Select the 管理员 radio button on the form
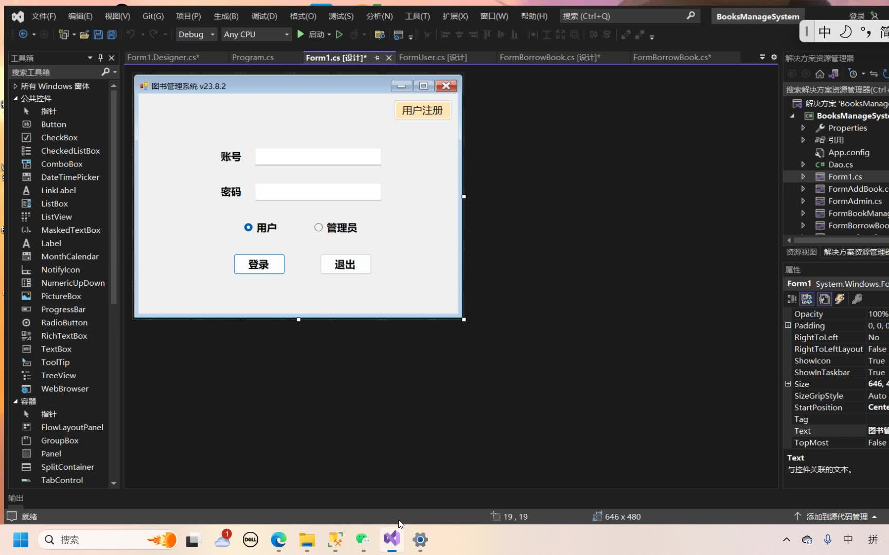Viewport: 889px width, 555px height. [x=318, y=227]
